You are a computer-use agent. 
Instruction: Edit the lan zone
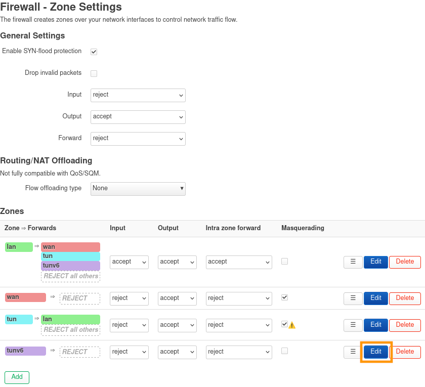[376, 262]
